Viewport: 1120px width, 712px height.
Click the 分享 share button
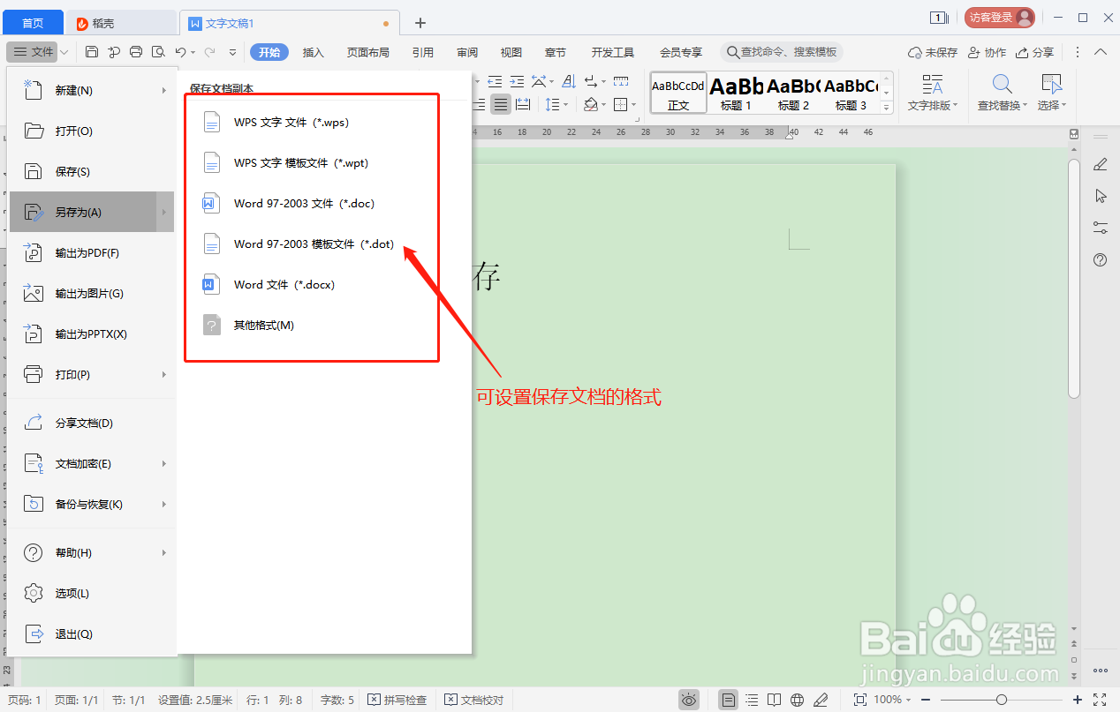tap(1034, 52)
